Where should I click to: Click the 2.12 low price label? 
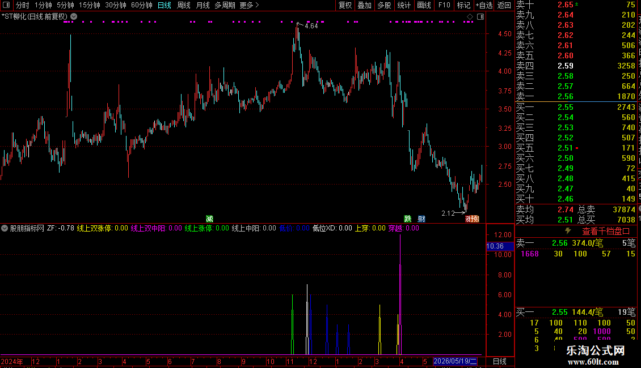tap(448, 213)
